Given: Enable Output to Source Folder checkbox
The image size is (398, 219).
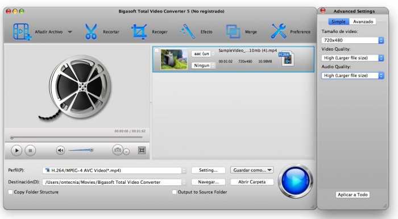Looking at the screenshot, I should (174, 192).
